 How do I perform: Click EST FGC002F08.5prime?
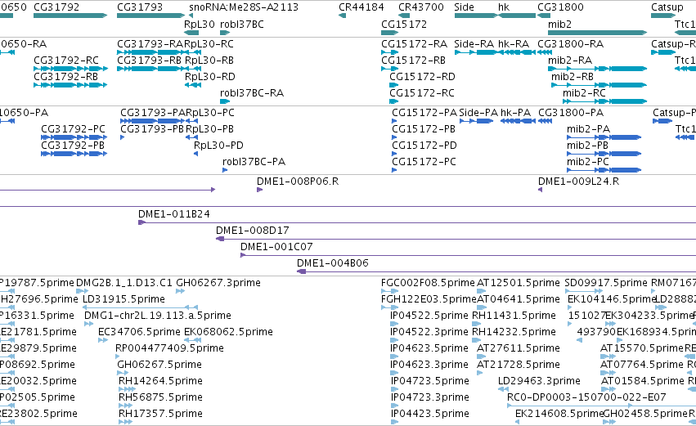428,283
